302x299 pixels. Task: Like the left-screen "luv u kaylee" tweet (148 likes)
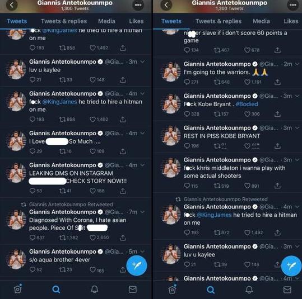tap(92, 79)
